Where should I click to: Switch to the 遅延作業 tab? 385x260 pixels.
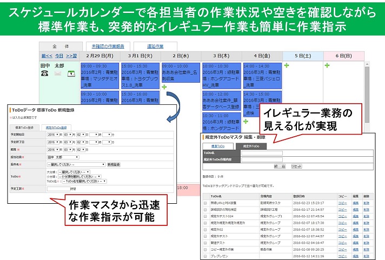[x=155, y=46]
